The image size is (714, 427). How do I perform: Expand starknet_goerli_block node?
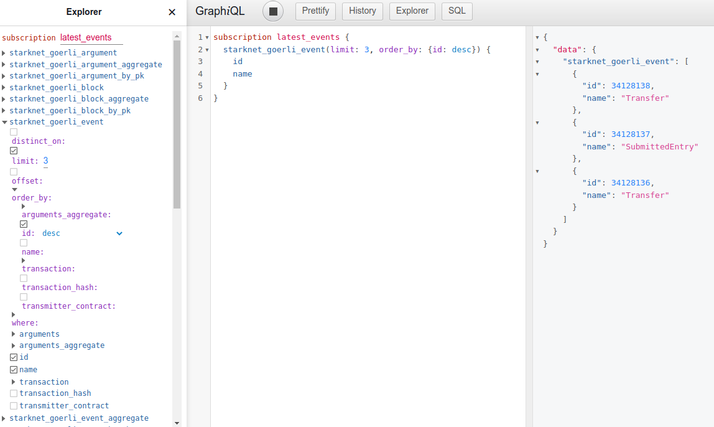coord(4,88)
